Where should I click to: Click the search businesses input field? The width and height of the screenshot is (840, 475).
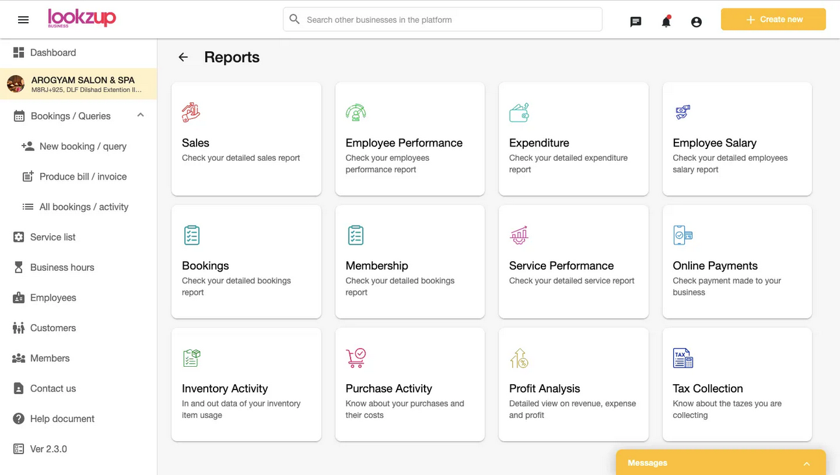pos(443,19)
